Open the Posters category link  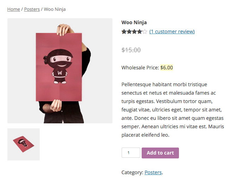click(153, 172)
